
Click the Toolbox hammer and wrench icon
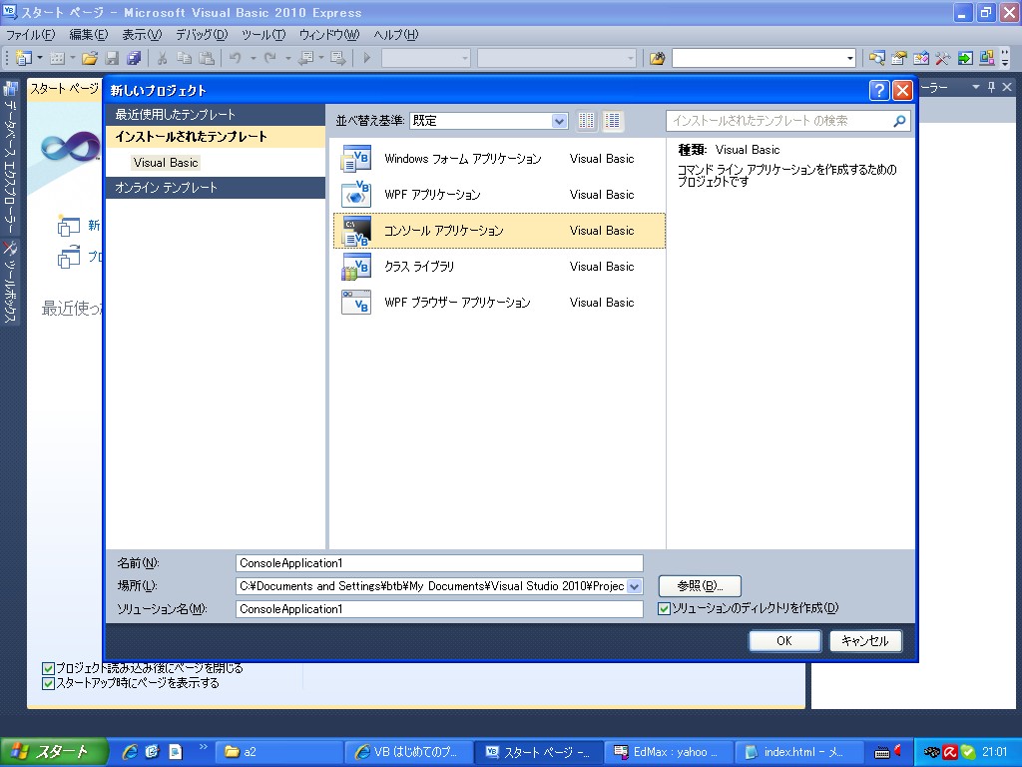click(942, 59)
